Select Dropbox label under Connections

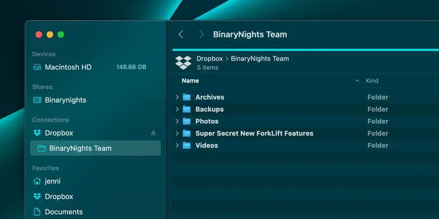click(x=59, y=133)
